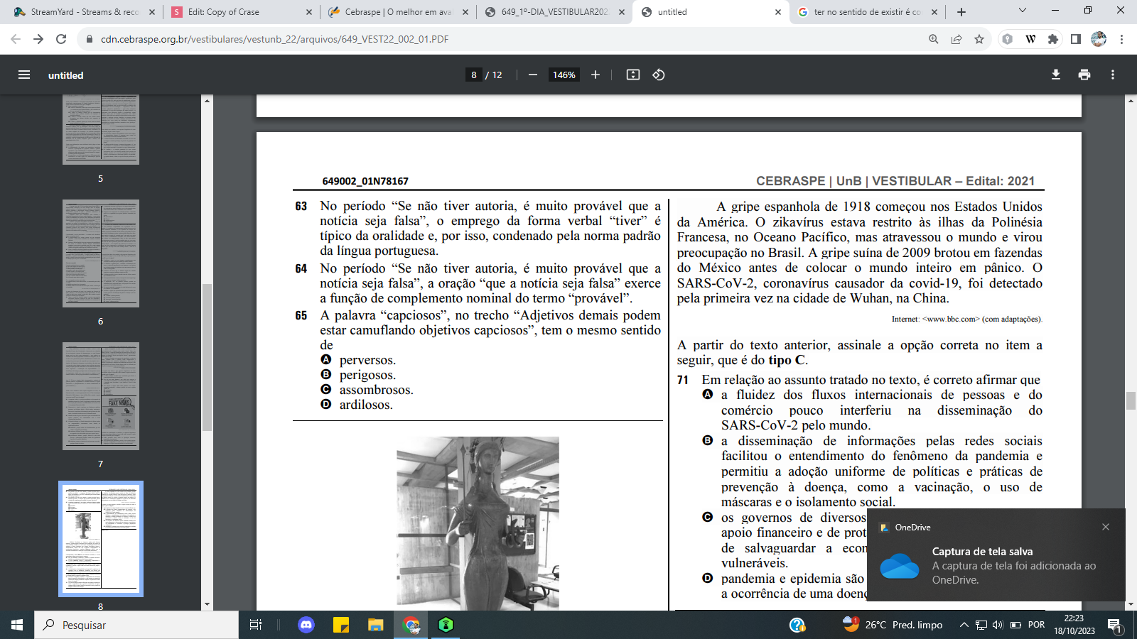
Task: Open the PDF viewer more actions menu
Action: (x=1113, y=75)
